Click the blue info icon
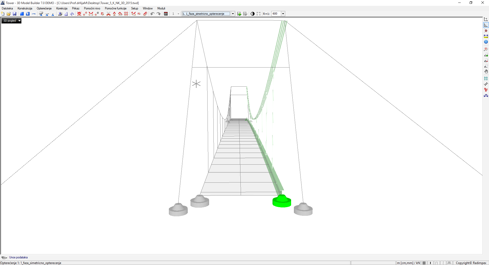The image size is (489, 265). tap(486, 42)
